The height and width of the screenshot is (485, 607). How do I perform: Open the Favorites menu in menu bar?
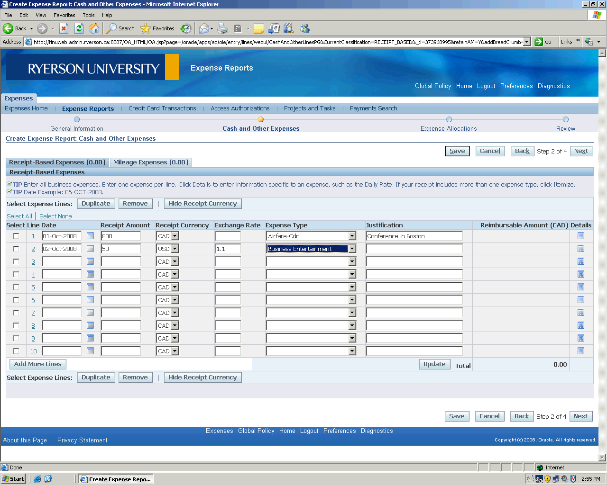(x=64, y=15)
